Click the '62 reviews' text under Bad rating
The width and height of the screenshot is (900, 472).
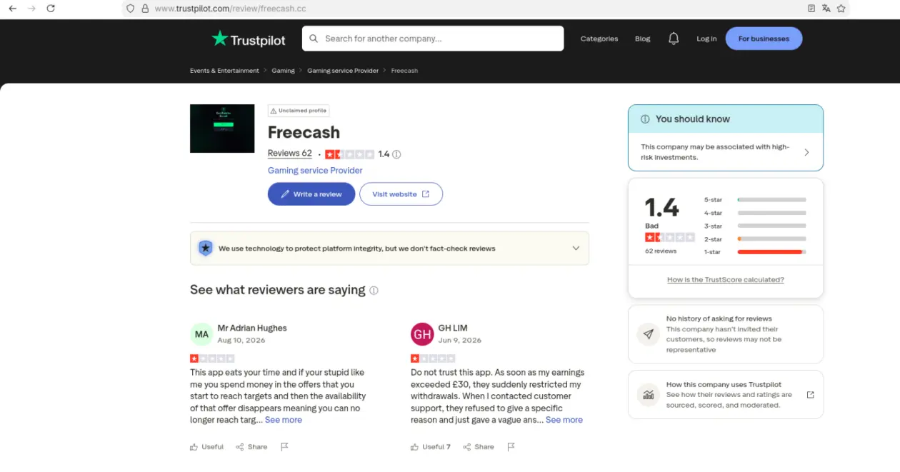point(661,251)
